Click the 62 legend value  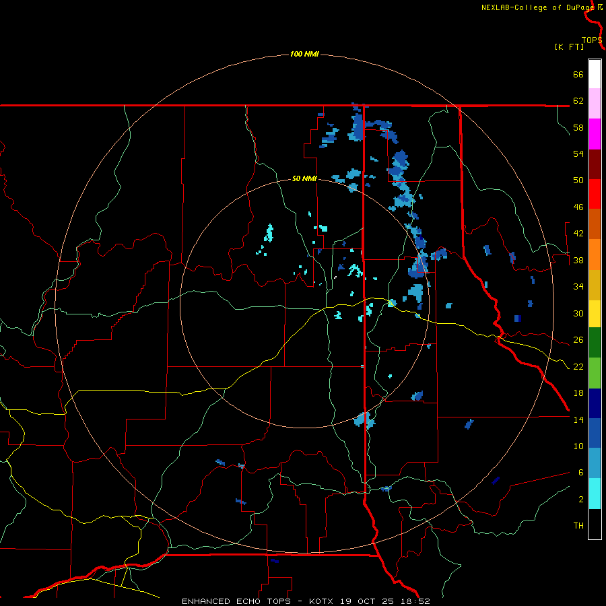578,101
